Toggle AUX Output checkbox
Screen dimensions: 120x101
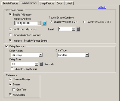coord(10,95)
